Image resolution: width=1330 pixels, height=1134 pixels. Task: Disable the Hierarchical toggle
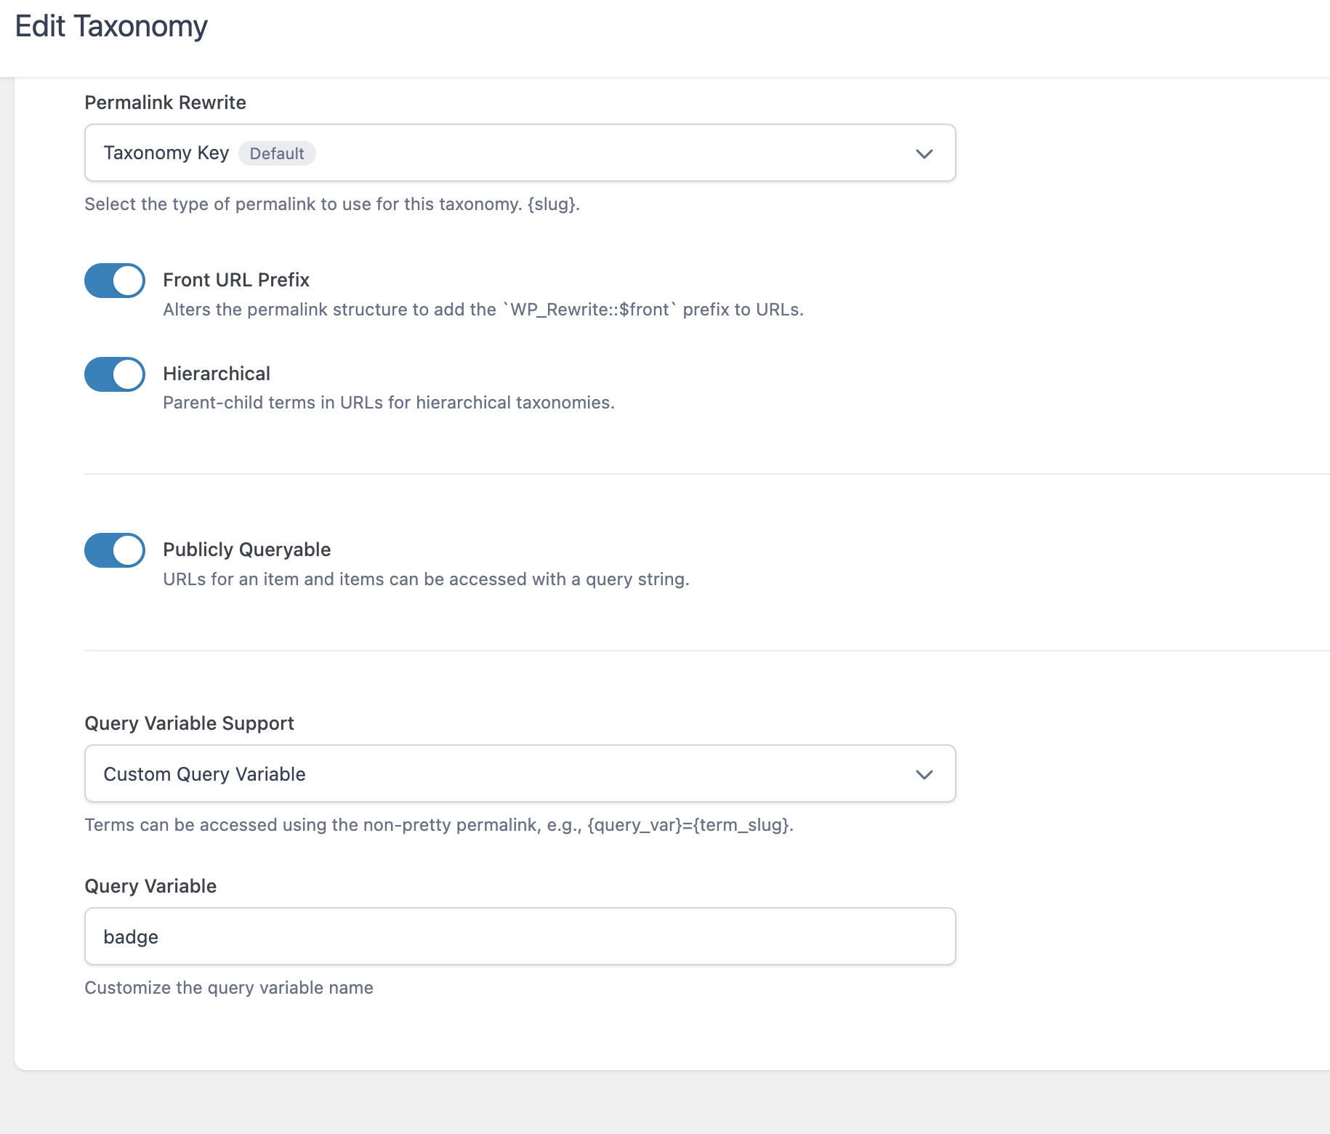pyautogui.click(x=115, y=374)
